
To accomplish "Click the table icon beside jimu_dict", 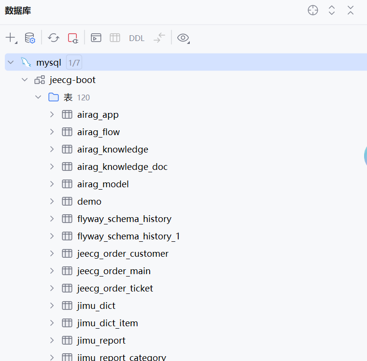I will point(67,305).
